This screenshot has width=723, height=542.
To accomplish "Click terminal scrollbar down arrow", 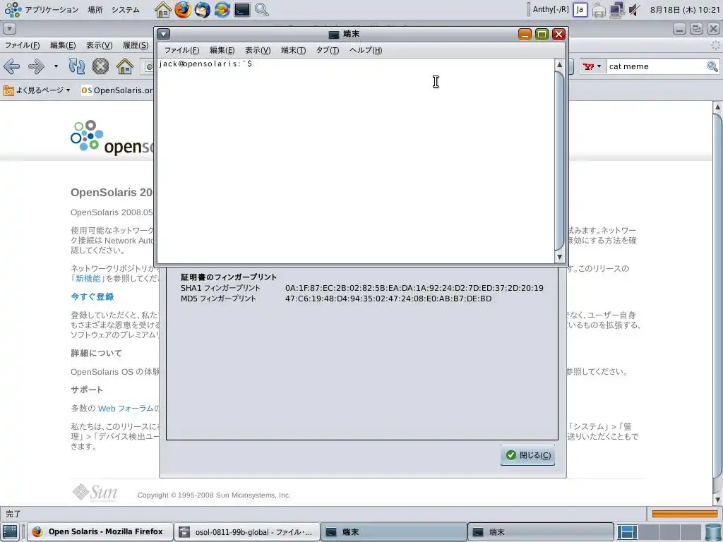I will [x=559, y=257].
